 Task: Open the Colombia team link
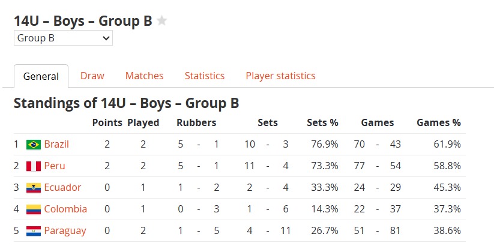click(65, 209)
